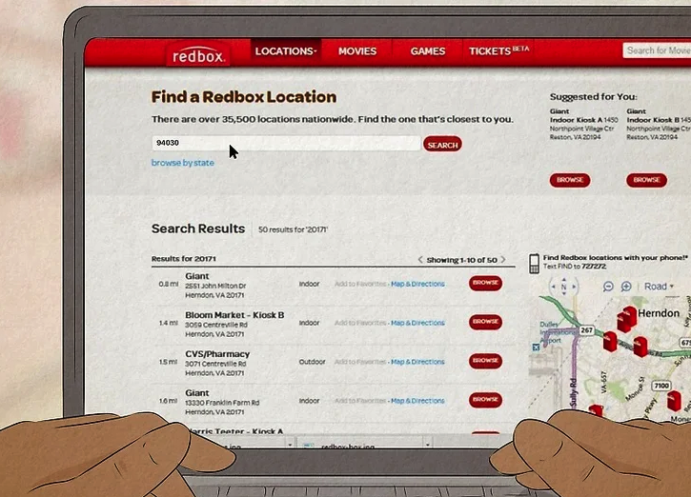Click the Bloom Market - Kiosk B name
Screen dimensions: 691x497
(234, 315)
